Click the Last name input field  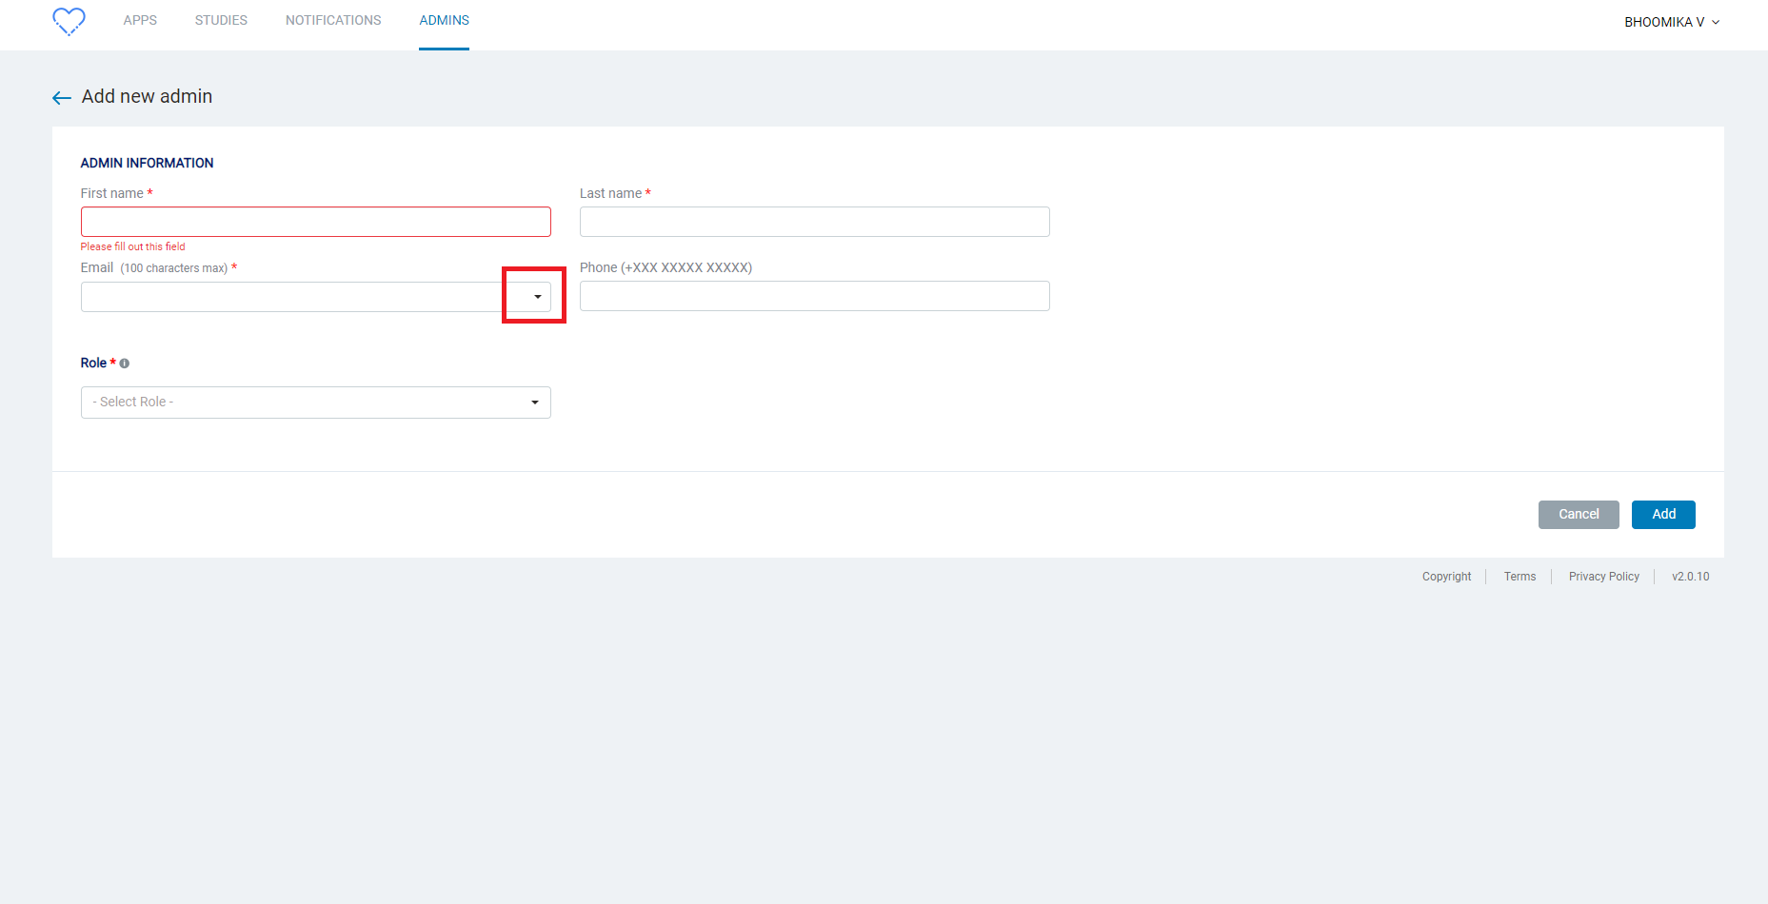[x=814, y=221]
